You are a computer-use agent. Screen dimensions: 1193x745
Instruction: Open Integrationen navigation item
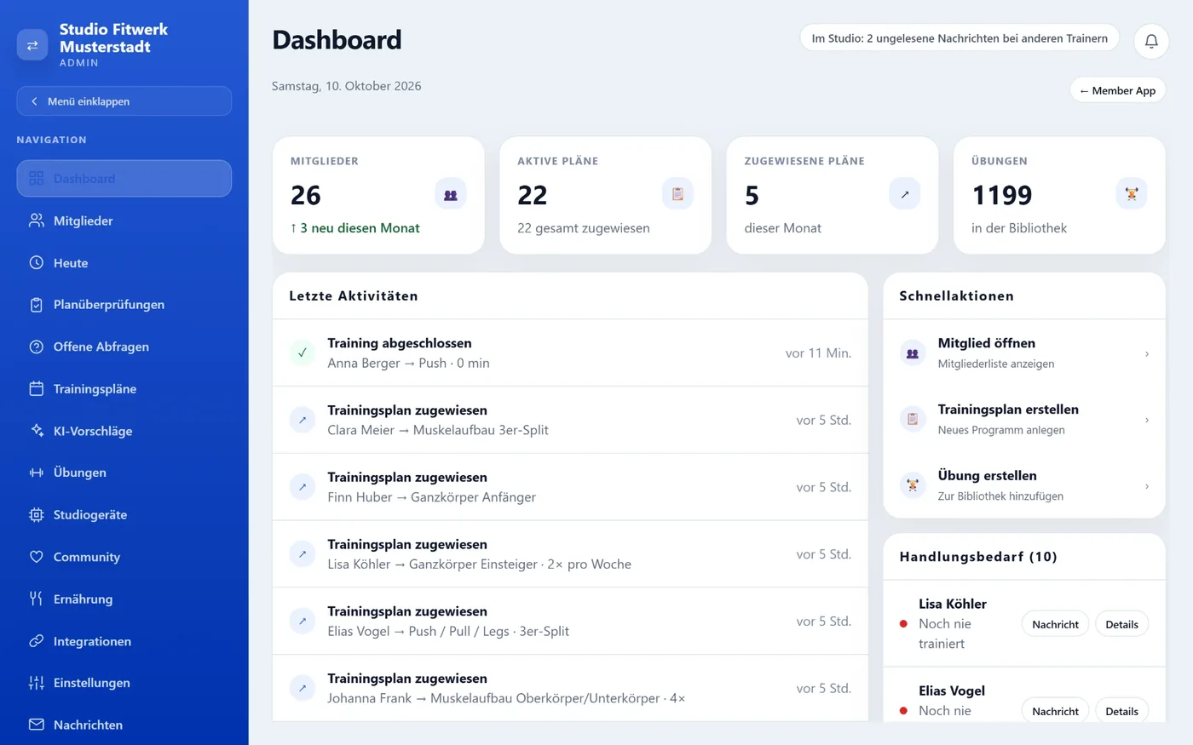[124, 641]
